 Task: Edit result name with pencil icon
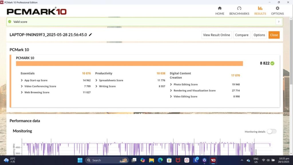pos(90,35)
